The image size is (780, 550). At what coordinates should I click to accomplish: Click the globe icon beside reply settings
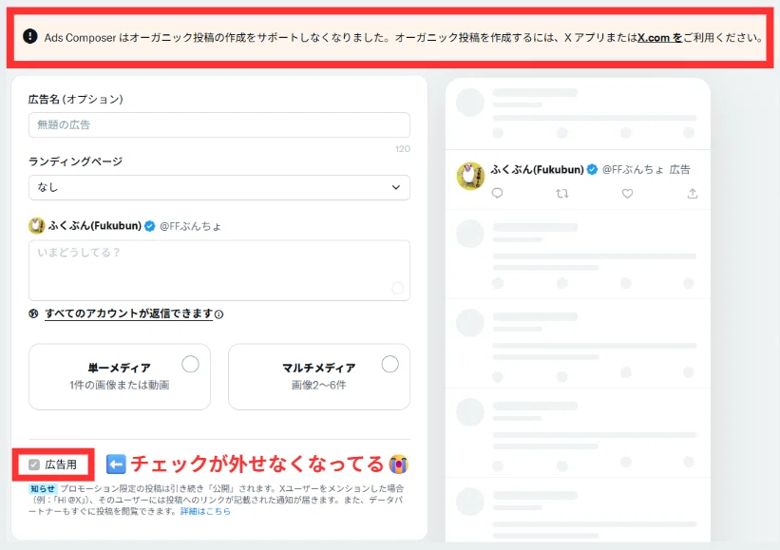pyautogui.click(x=33, y=313)
